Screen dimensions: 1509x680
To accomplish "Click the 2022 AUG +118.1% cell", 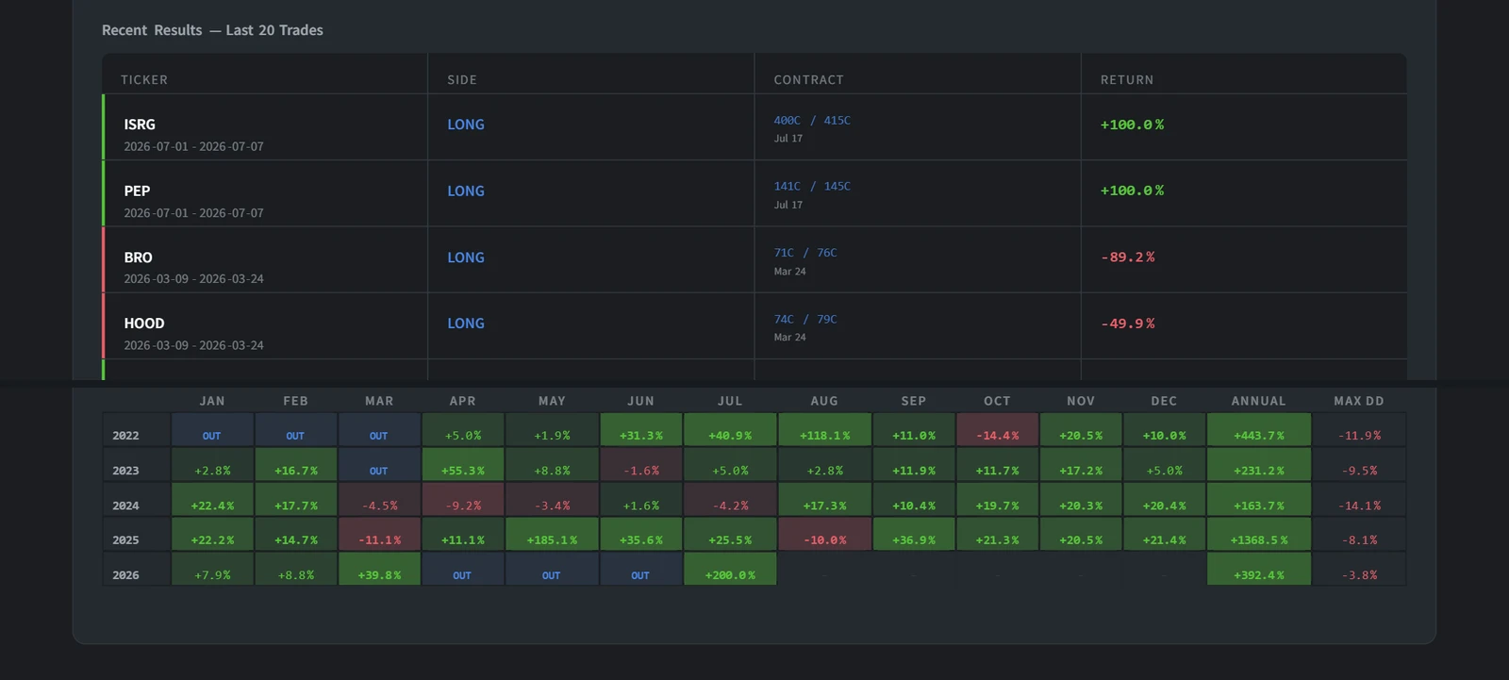I will coord(824,430).
